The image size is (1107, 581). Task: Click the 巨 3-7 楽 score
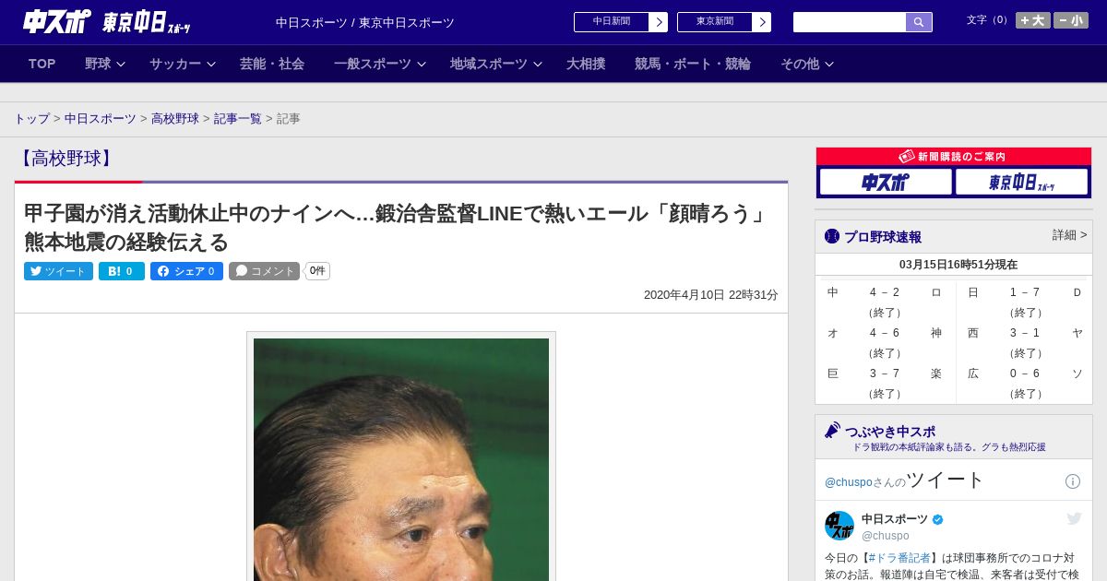click(885, 373)
